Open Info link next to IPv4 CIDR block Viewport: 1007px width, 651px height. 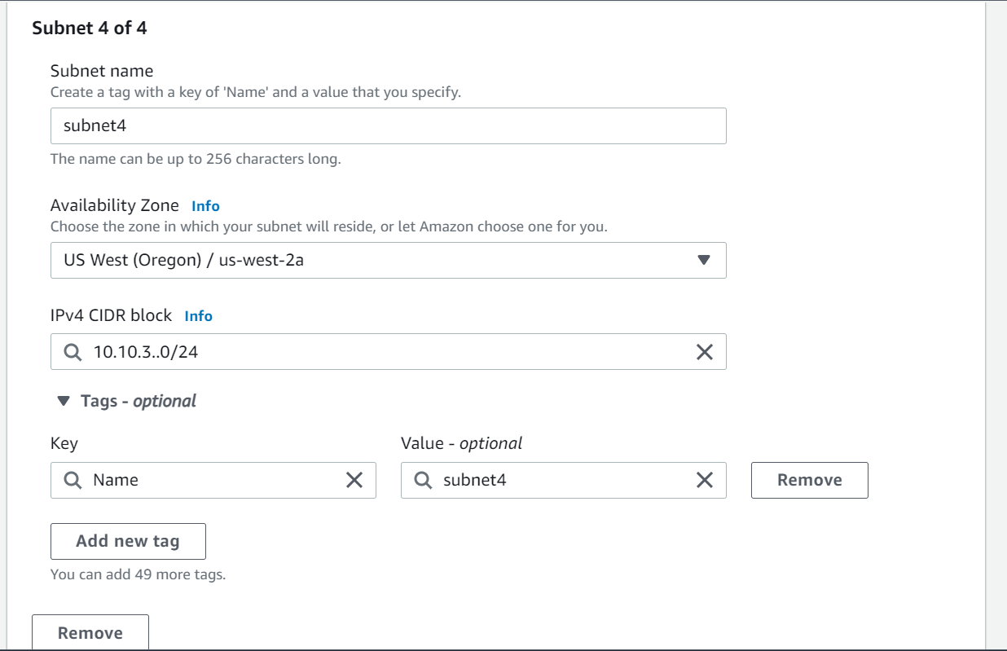pyautogui.click(x=199, y=316)
